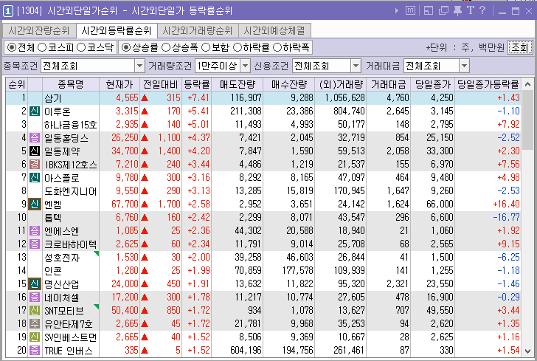Sort by the (외)거래량 column header
537x361 pixels.
(x=341, y=84)
